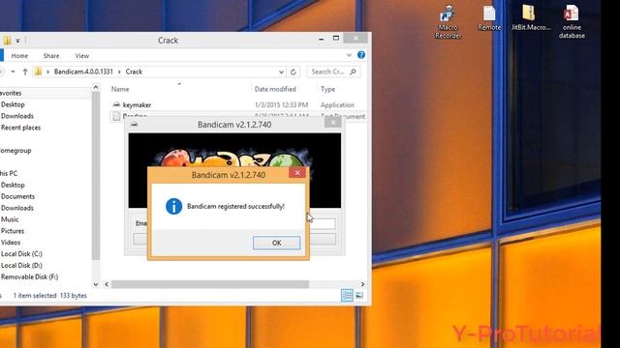Refresh the Crack folder view
The image size is (620, 348).
coord(293,72)
